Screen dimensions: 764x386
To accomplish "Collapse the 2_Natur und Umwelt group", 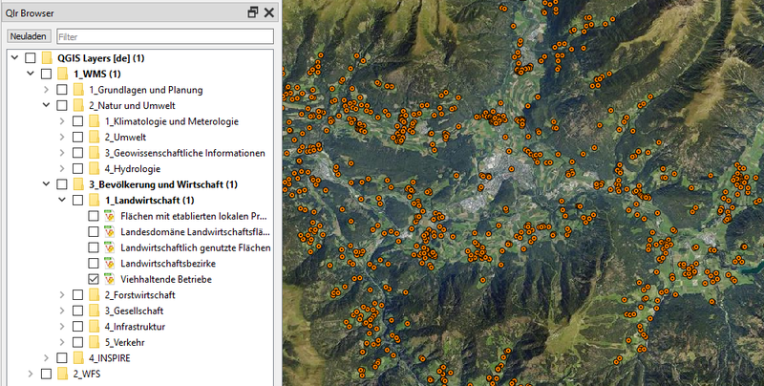I will pos(46,106).
